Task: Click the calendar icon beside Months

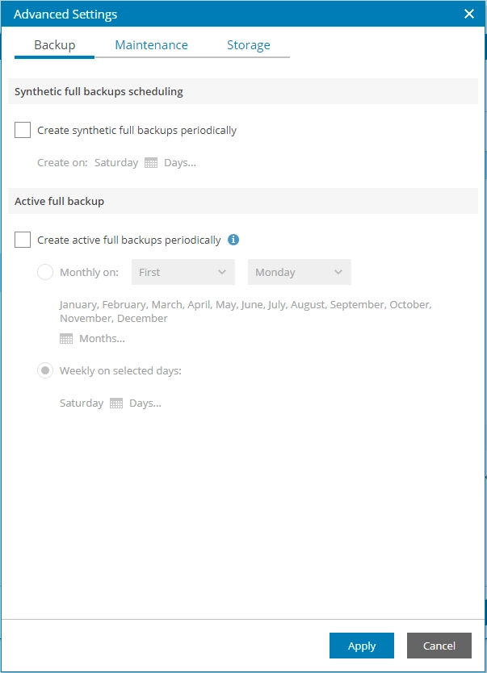Action: pos(66,339)
